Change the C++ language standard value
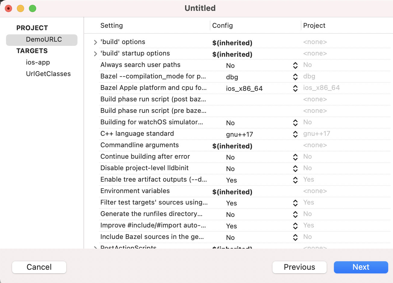Image resolution: width=393 pixels, height=283 pixels. [x=295, y=134]
